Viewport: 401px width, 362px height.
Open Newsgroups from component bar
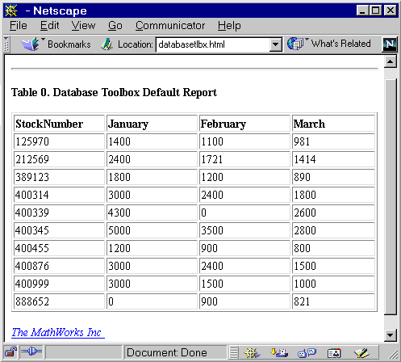click(307, 352)
